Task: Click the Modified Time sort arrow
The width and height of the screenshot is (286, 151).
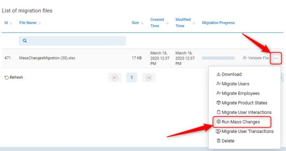Action: (194, 23)
